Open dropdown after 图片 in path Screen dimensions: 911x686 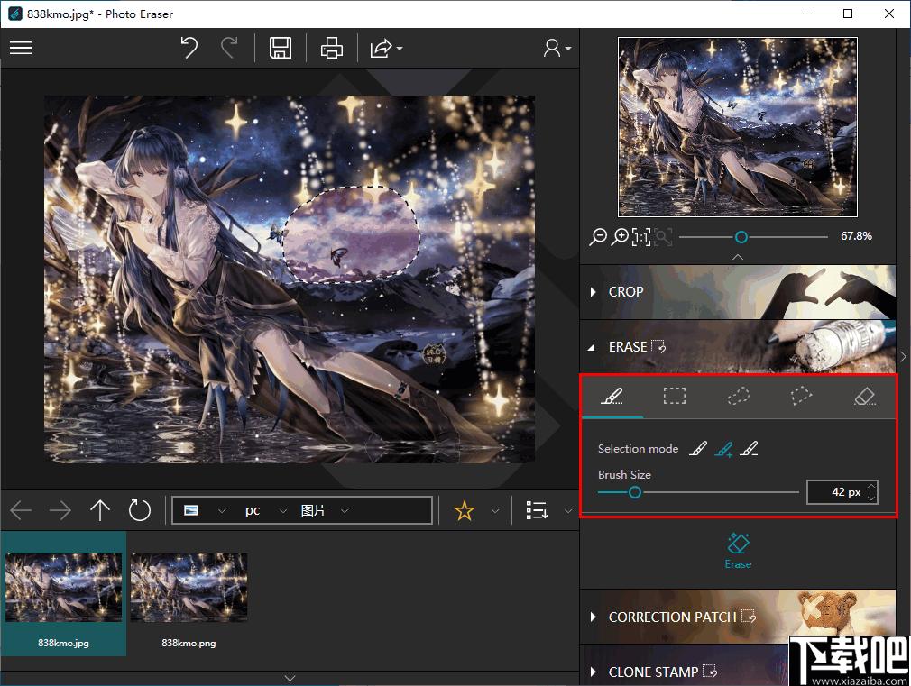[345, 511]
